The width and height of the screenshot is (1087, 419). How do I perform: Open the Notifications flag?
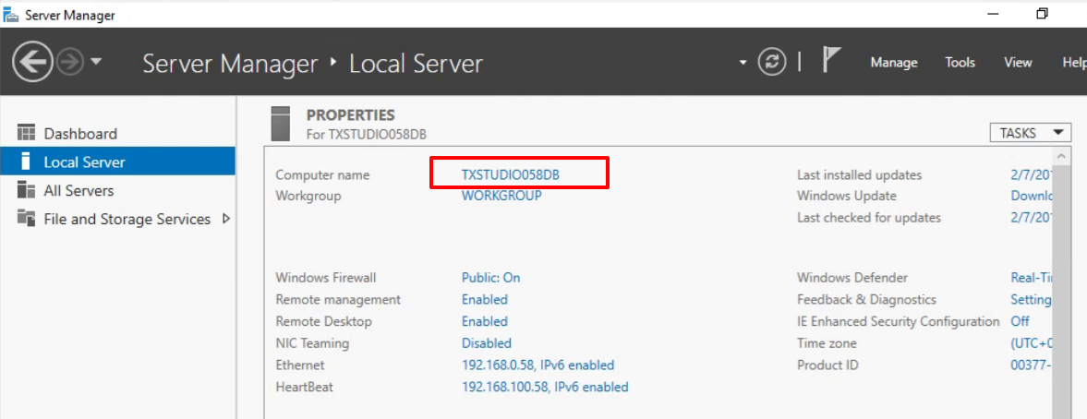pyautogui.click(x=831, y=60)
